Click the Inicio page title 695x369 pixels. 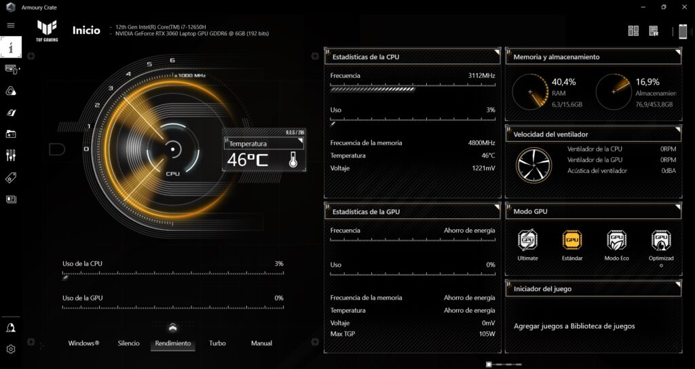click(x=86, y=31)
